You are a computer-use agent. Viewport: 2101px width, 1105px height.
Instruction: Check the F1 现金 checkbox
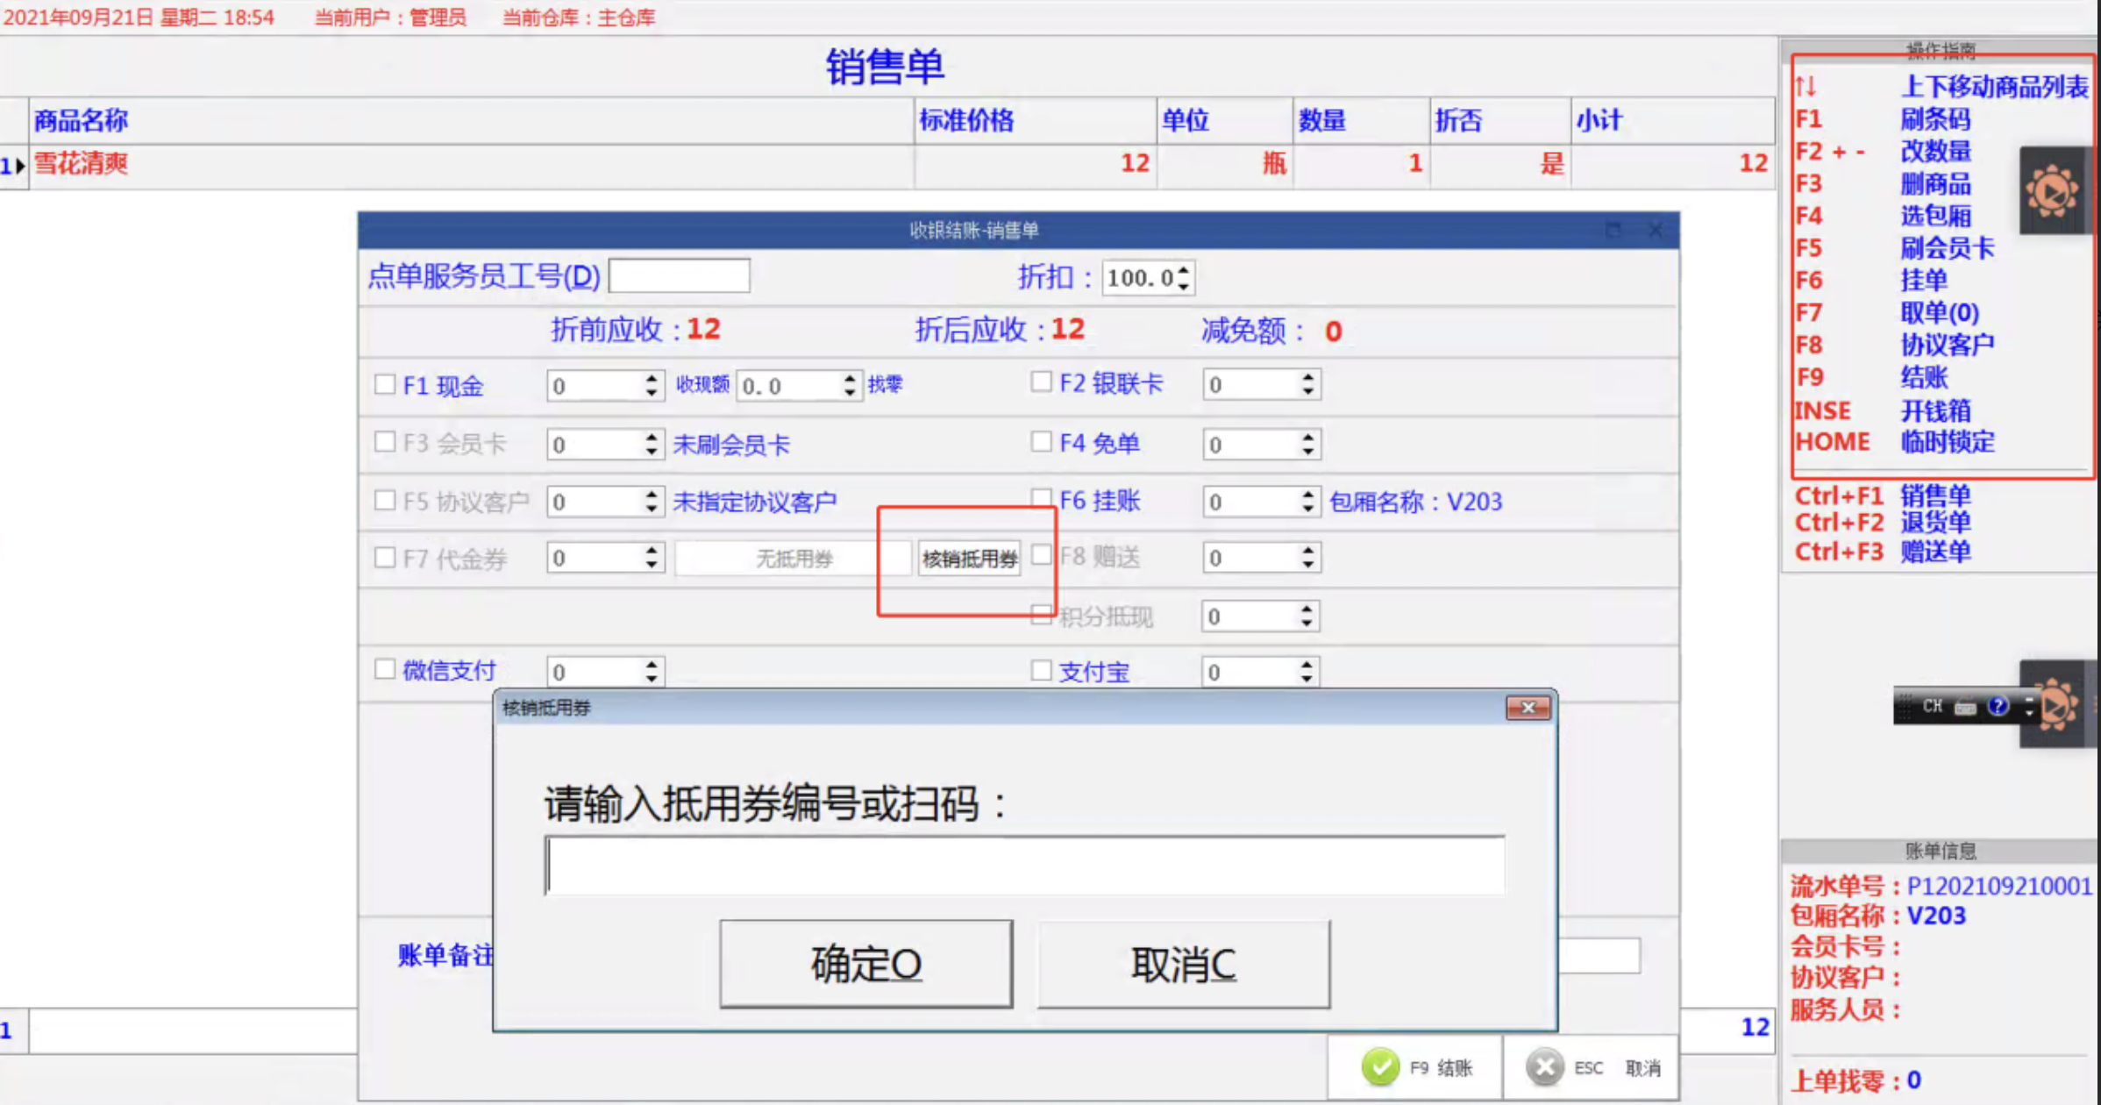[x=384, y=384]
